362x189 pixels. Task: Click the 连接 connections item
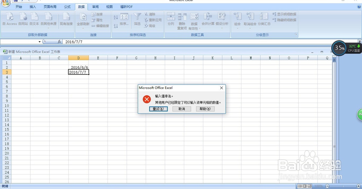click(x=97, y=14)
